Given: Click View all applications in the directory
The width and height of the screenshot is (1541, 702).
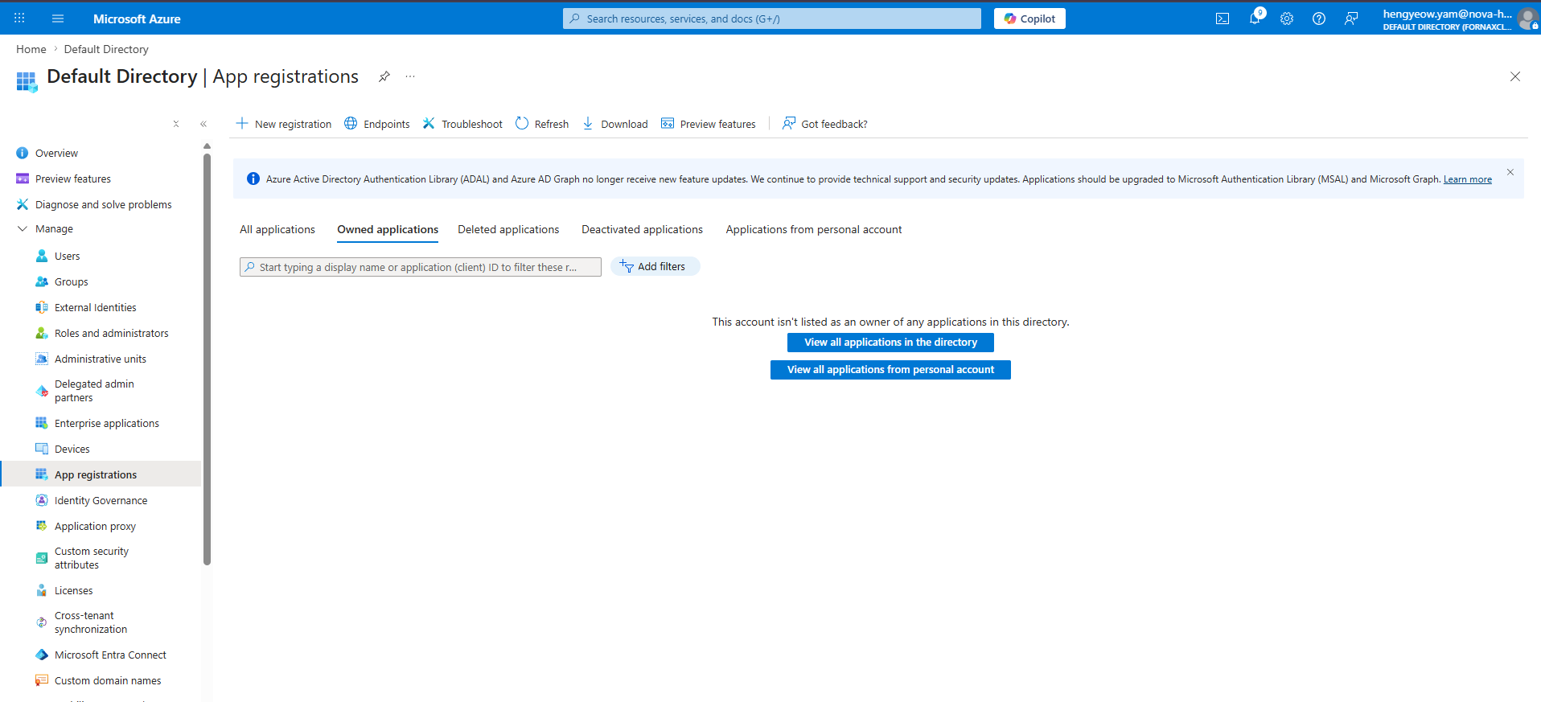Looking at the screenshot, I should [890, 343].
